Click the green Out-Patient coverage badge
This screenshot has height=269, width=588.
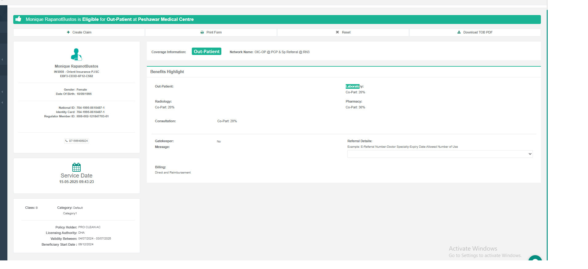click(x=206, y=52)
